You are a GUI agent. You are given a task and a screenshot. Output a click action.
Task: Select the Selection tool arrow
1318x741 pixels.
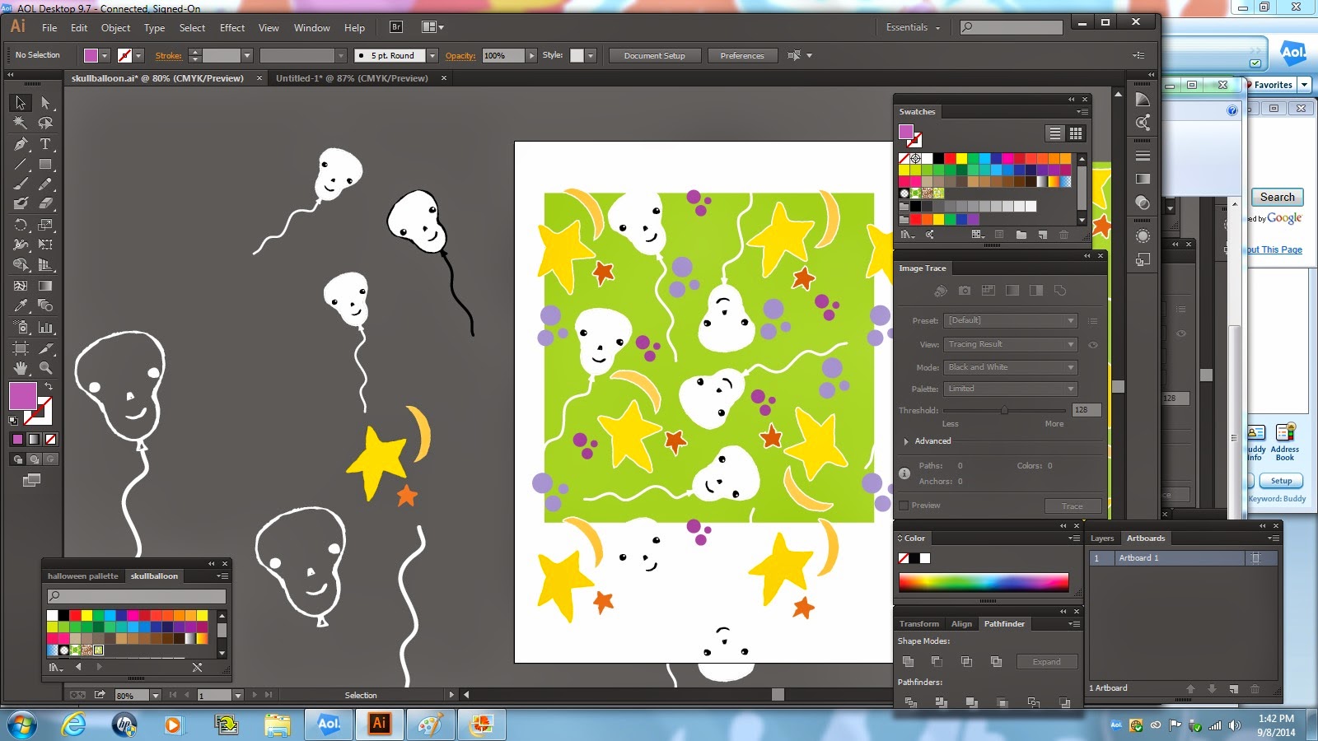tap(21, 103)
